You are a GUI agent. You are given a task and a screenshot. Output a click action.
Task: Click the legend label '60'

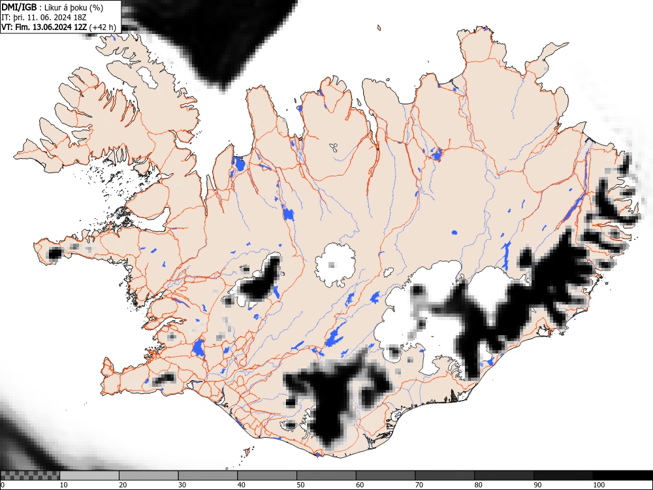[359, 485]
